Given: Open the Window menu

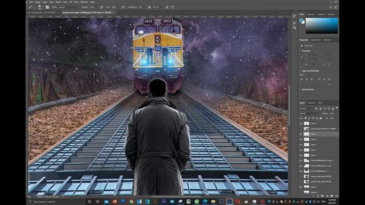Looking at the screenshot, I should 84,2.
